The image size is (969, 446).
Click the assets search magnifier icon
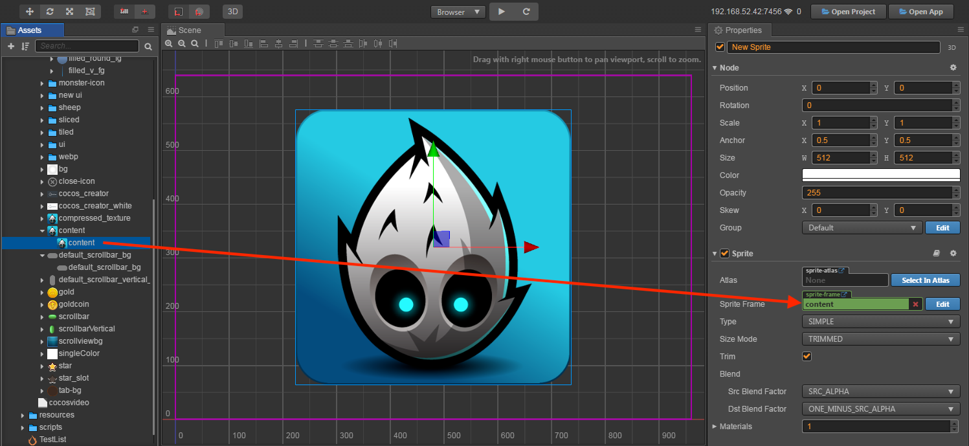148,47
